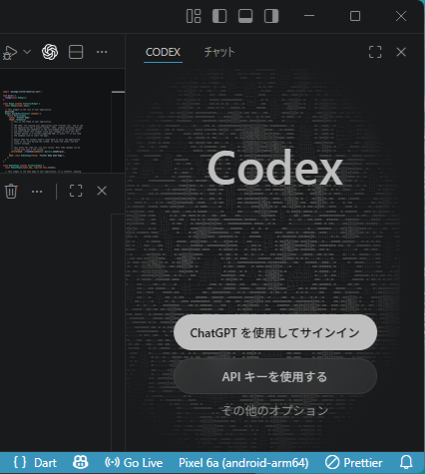Click the Split Editor layout icon
This screenshot has width=425, height=474.
pos(76,52)
